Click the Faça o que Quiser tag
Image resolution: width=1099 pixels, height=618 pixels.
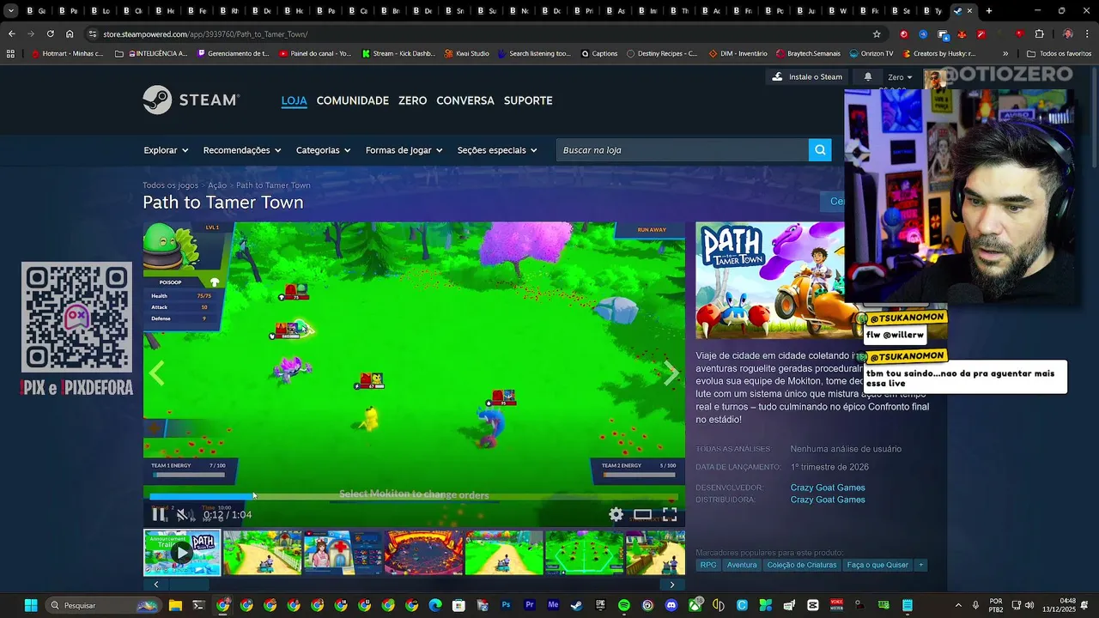coord(877,565)
